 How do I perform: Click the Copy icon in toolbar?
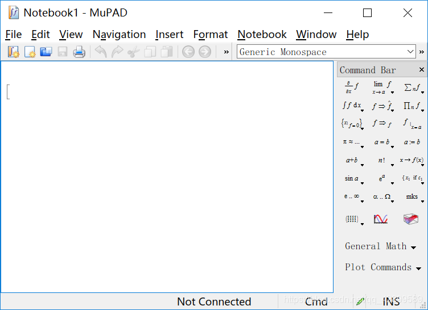[x=150, y=52]
